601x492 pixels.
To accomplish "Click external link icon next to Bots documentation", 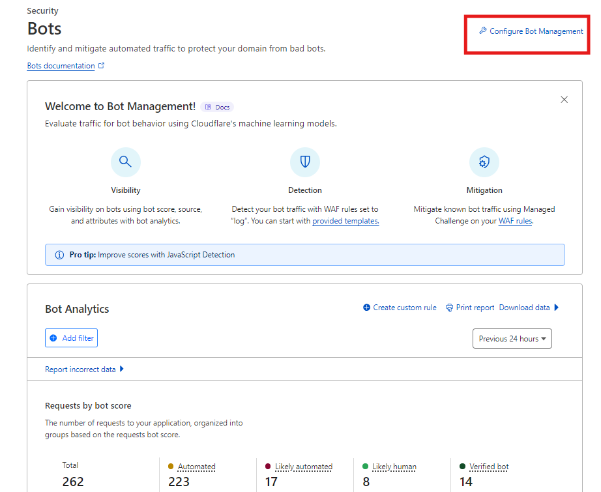I will [x=101, y=66].
